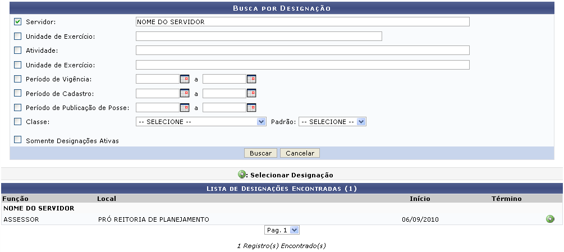This screenshot has width=564, height=252.
Task: Click the Atividade input field
Action: point(302,51)
